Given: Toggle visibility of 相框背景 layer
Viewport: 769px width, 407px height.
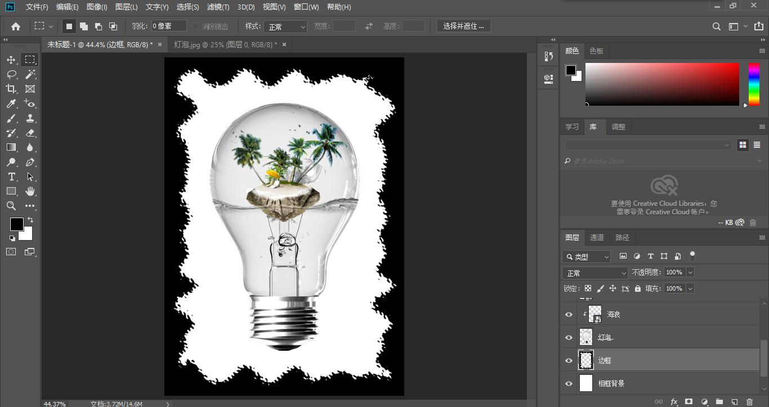Looking at the screenshot, I should coord(569,384).
